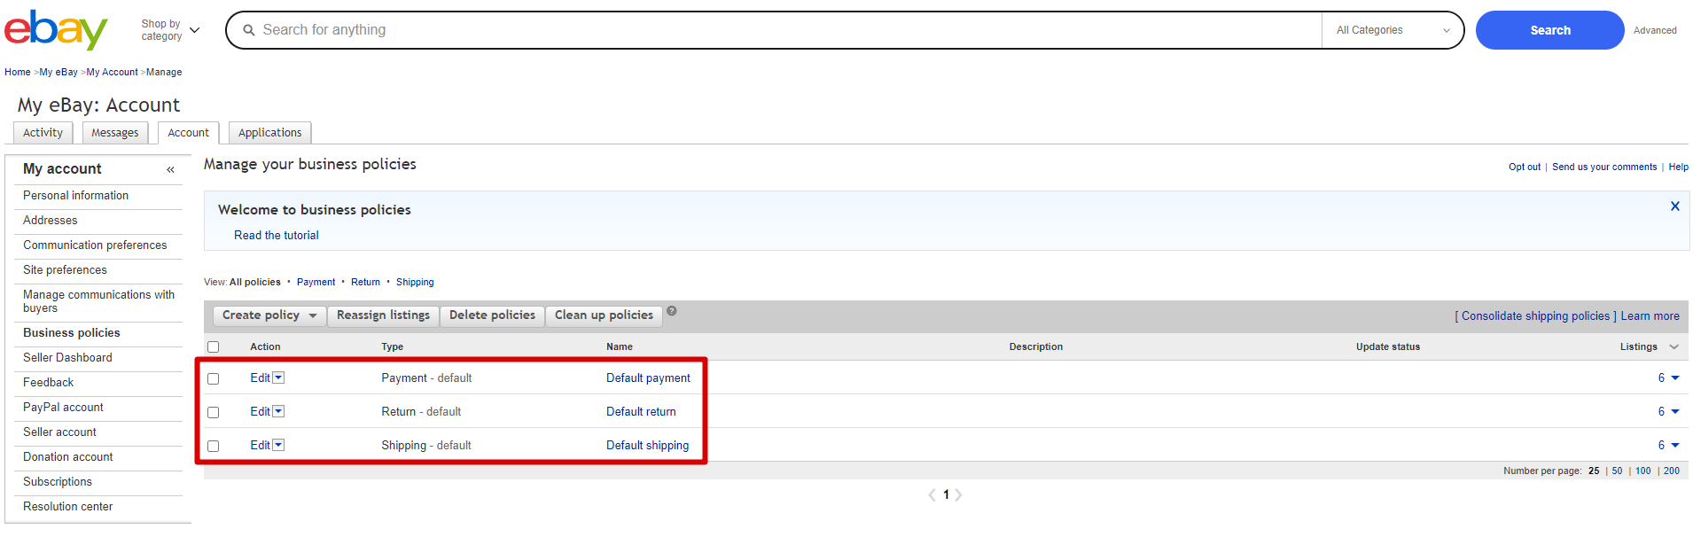
Task: Close the Welcome to business policies banner
Action: (1674, 206)
